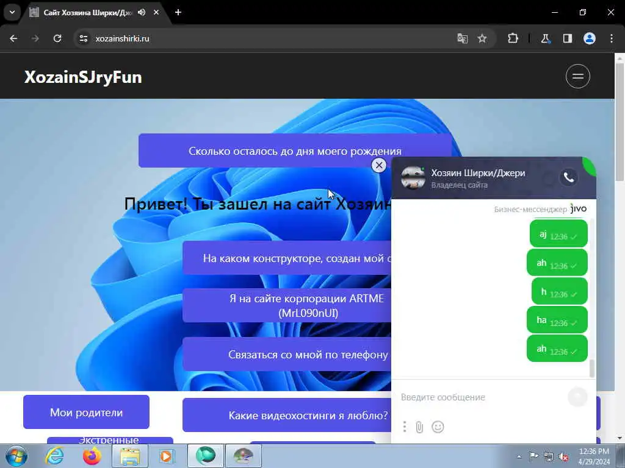Click the page vertical scrollbar
Image resolution: width=625 pixels, height=468 pixels.
point(620,121)
